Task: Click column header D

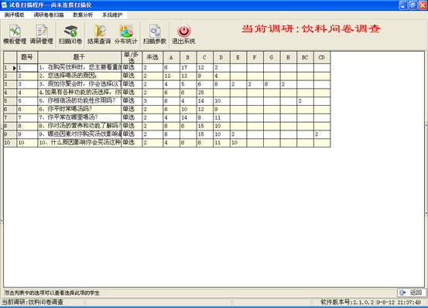Action: 221,57
